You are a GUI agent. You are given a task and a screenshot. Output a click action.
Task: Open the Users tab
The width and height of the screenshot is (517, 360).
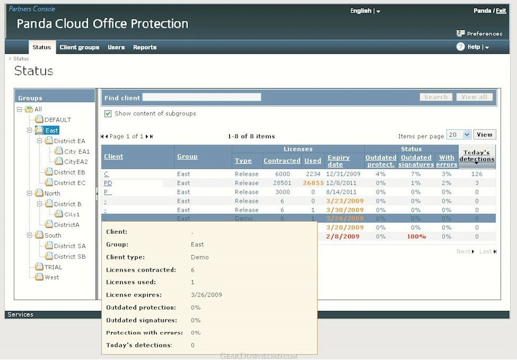[116, 47]
